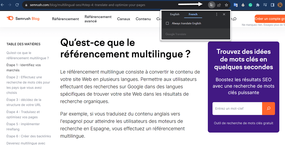Jump to Étape 6 : Créer des backlinks
The width and height of the screenshot is (285, 145).
coord(29,136)
